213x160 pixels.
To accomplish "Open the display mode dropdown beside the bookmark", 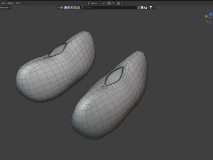I will 146,8.
